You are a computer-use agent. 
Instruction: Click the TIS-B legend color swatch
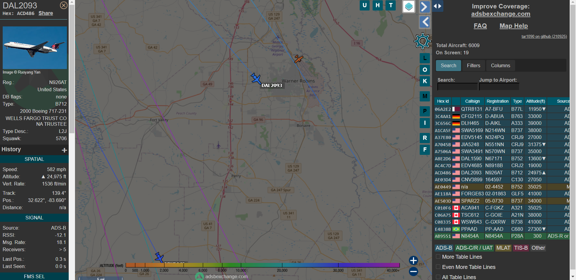[x=520, y=248]
